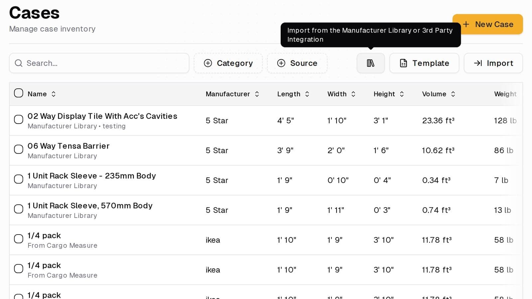Image resolution: width=532 pixels, height=299 pixels.
Task: Click the 23.36 ft³ volume value
Action: pyautogui.click(x=438, y=121)
